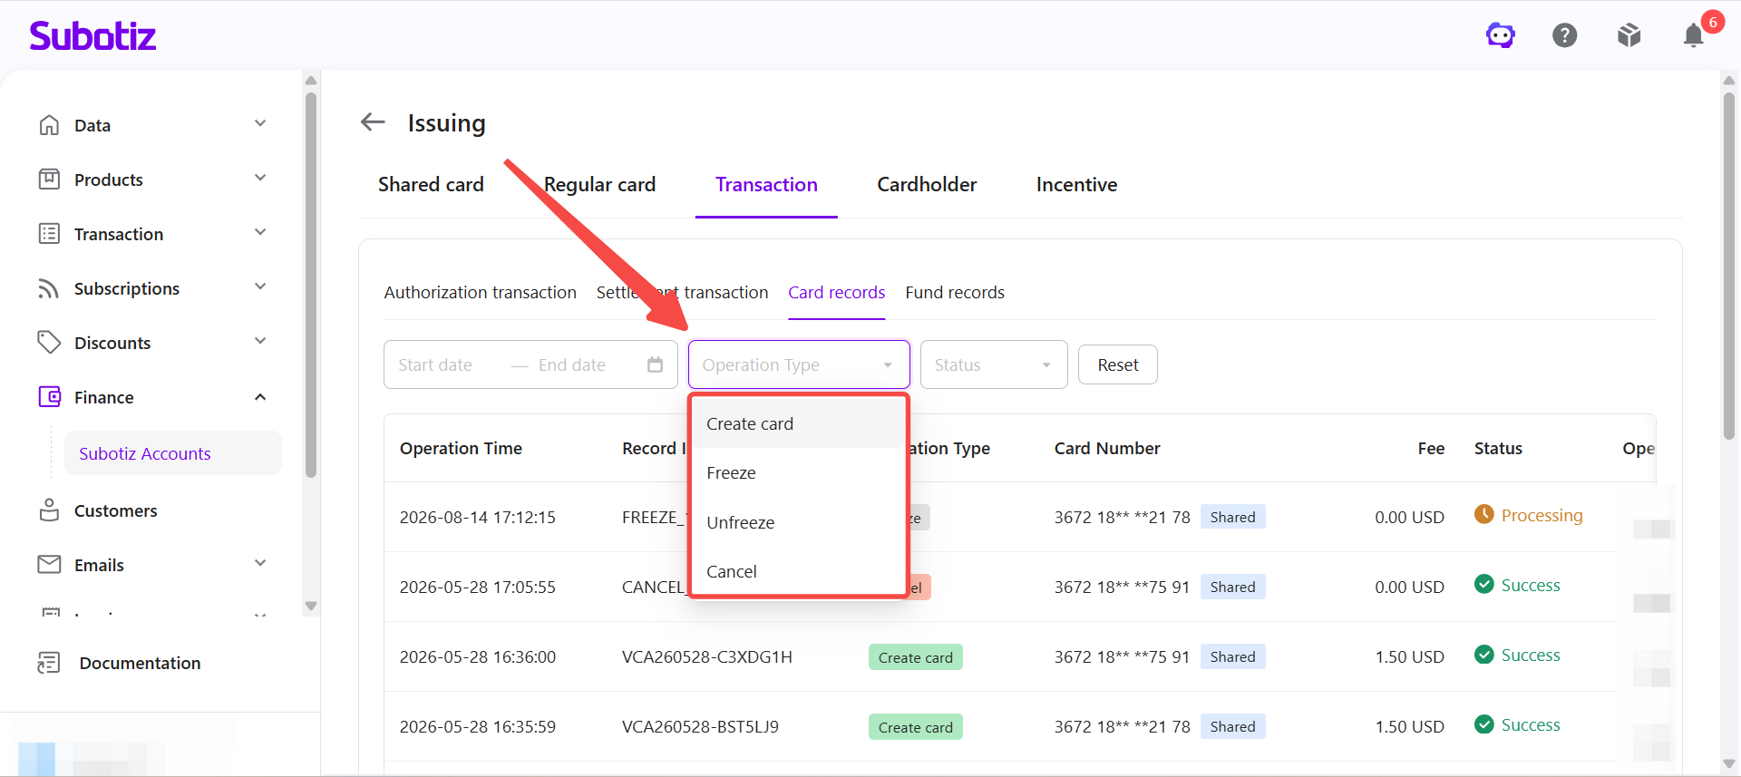Open the help question mark icon
The width and height of the screenshot is (1741, 777).
tap(1565, 35)
